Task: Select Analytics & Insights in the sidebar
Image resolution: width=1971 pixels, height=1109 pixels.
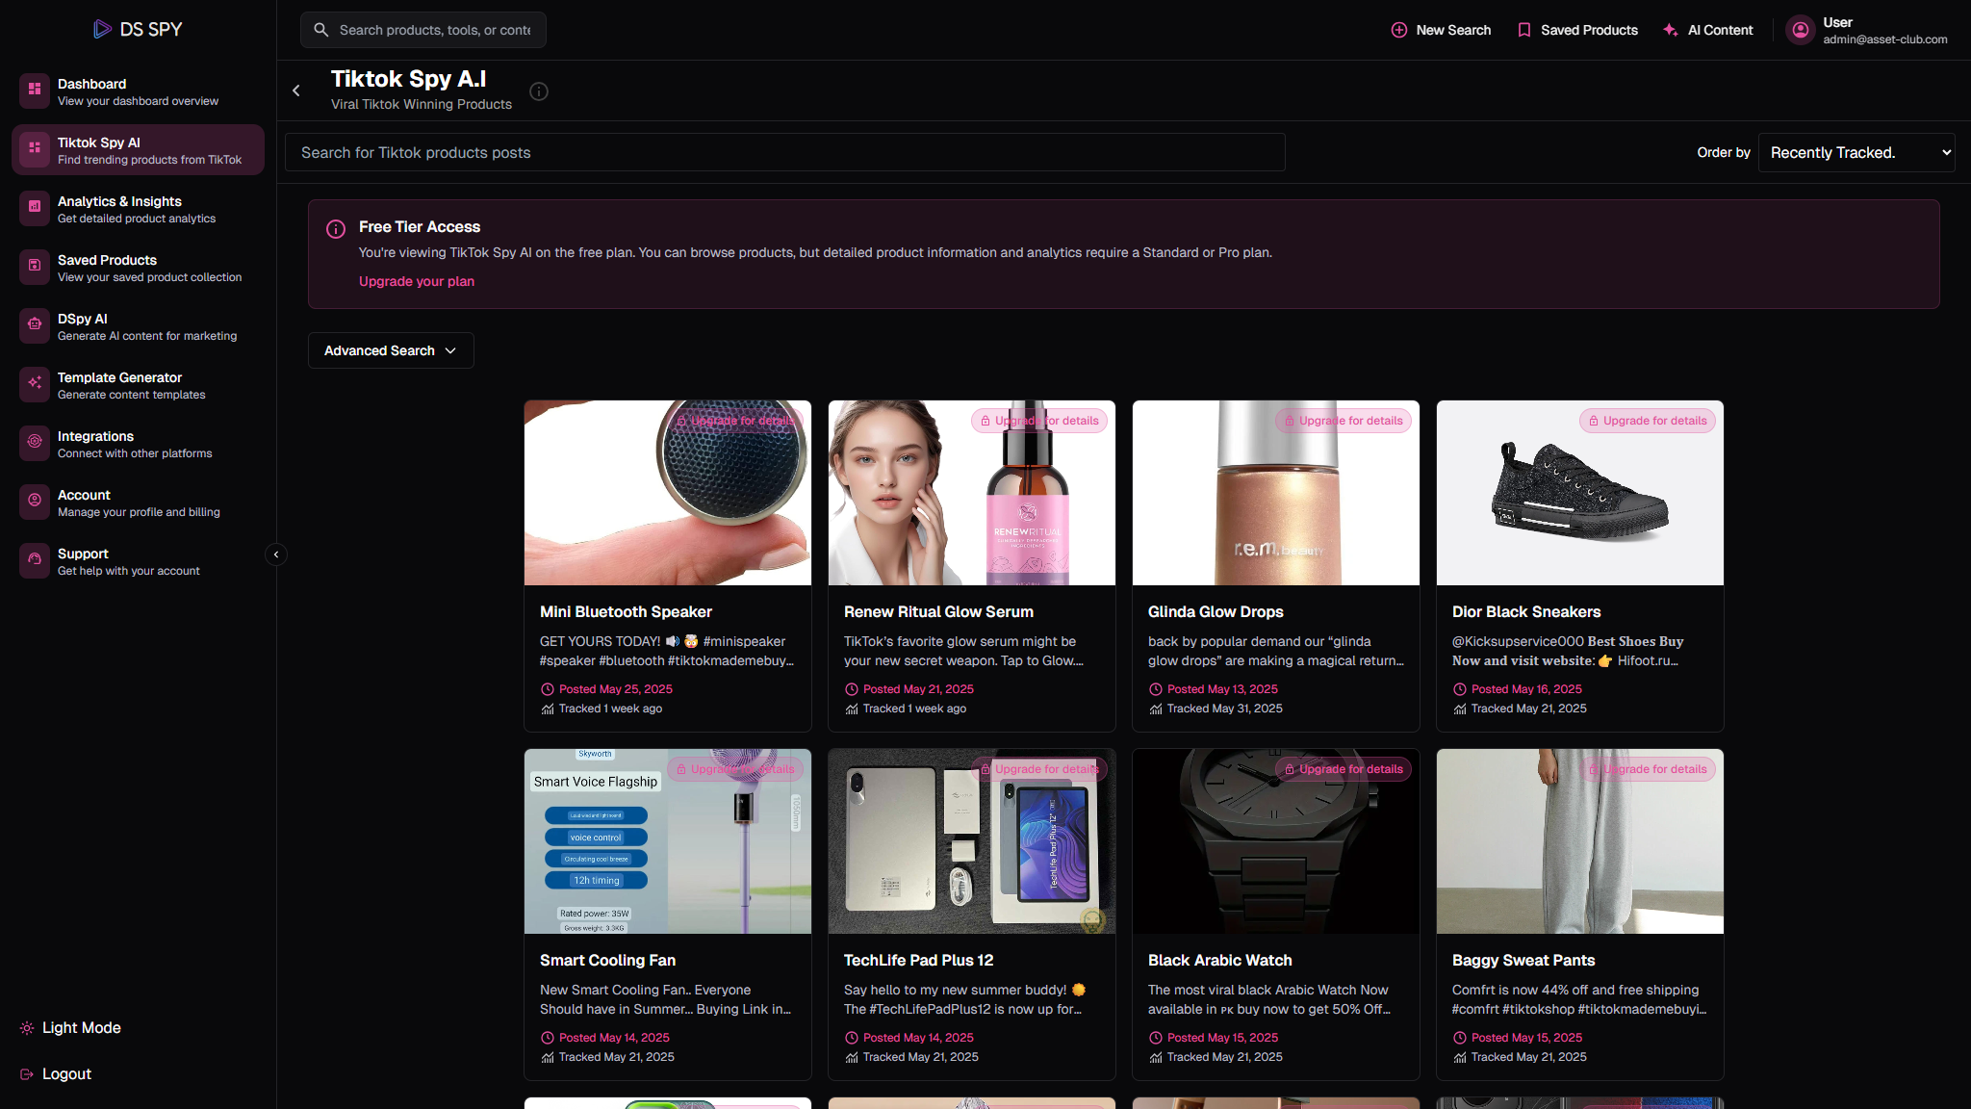Action: click(x=138, y=208)
